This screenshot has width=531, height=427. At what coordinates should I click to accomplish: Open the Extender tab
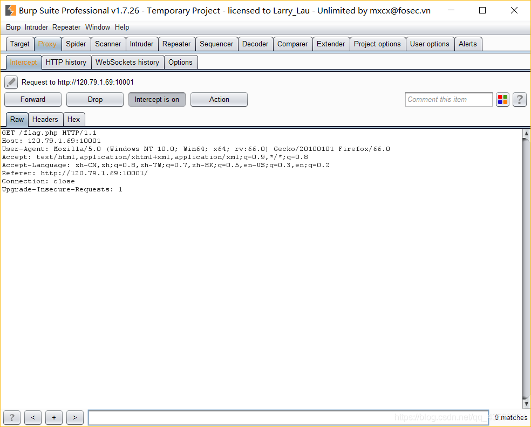pos(331,44)
